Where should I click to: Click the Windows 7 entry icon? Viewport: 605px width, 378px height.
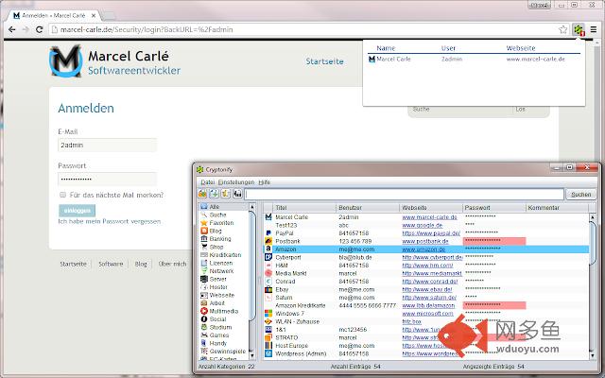(268, 313)
